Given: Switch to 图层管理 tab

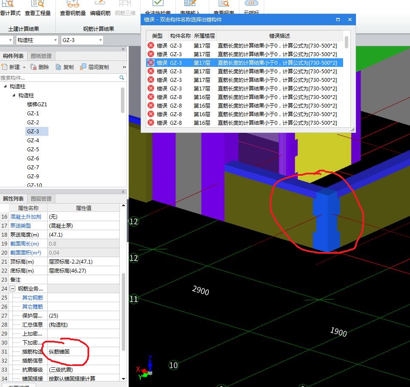Looking at the screenshot, I should (x=41, y=198).
